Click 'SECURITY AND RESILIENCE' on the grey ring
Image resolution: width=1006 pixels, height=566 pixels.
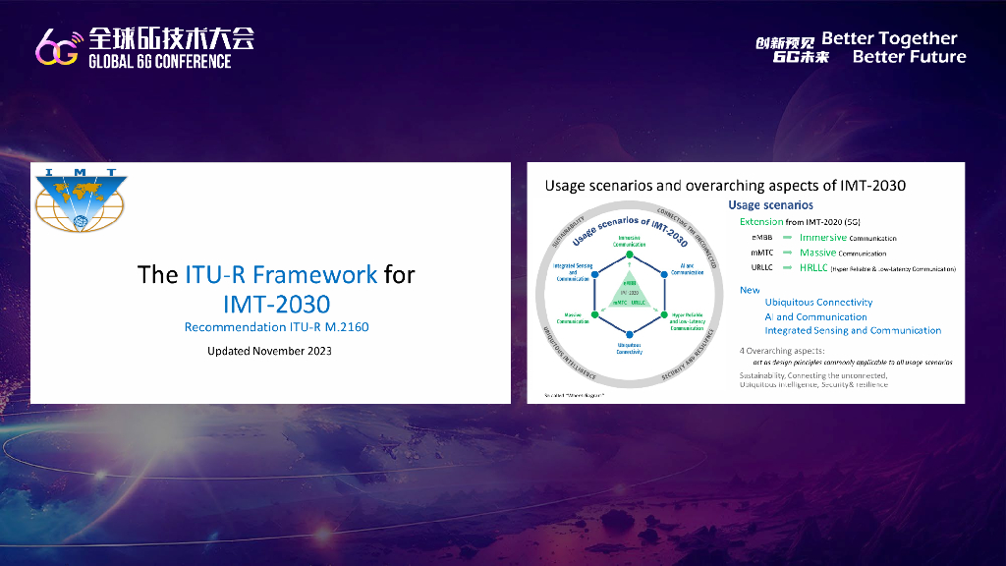pyautogui.click(x=688, y=356)
